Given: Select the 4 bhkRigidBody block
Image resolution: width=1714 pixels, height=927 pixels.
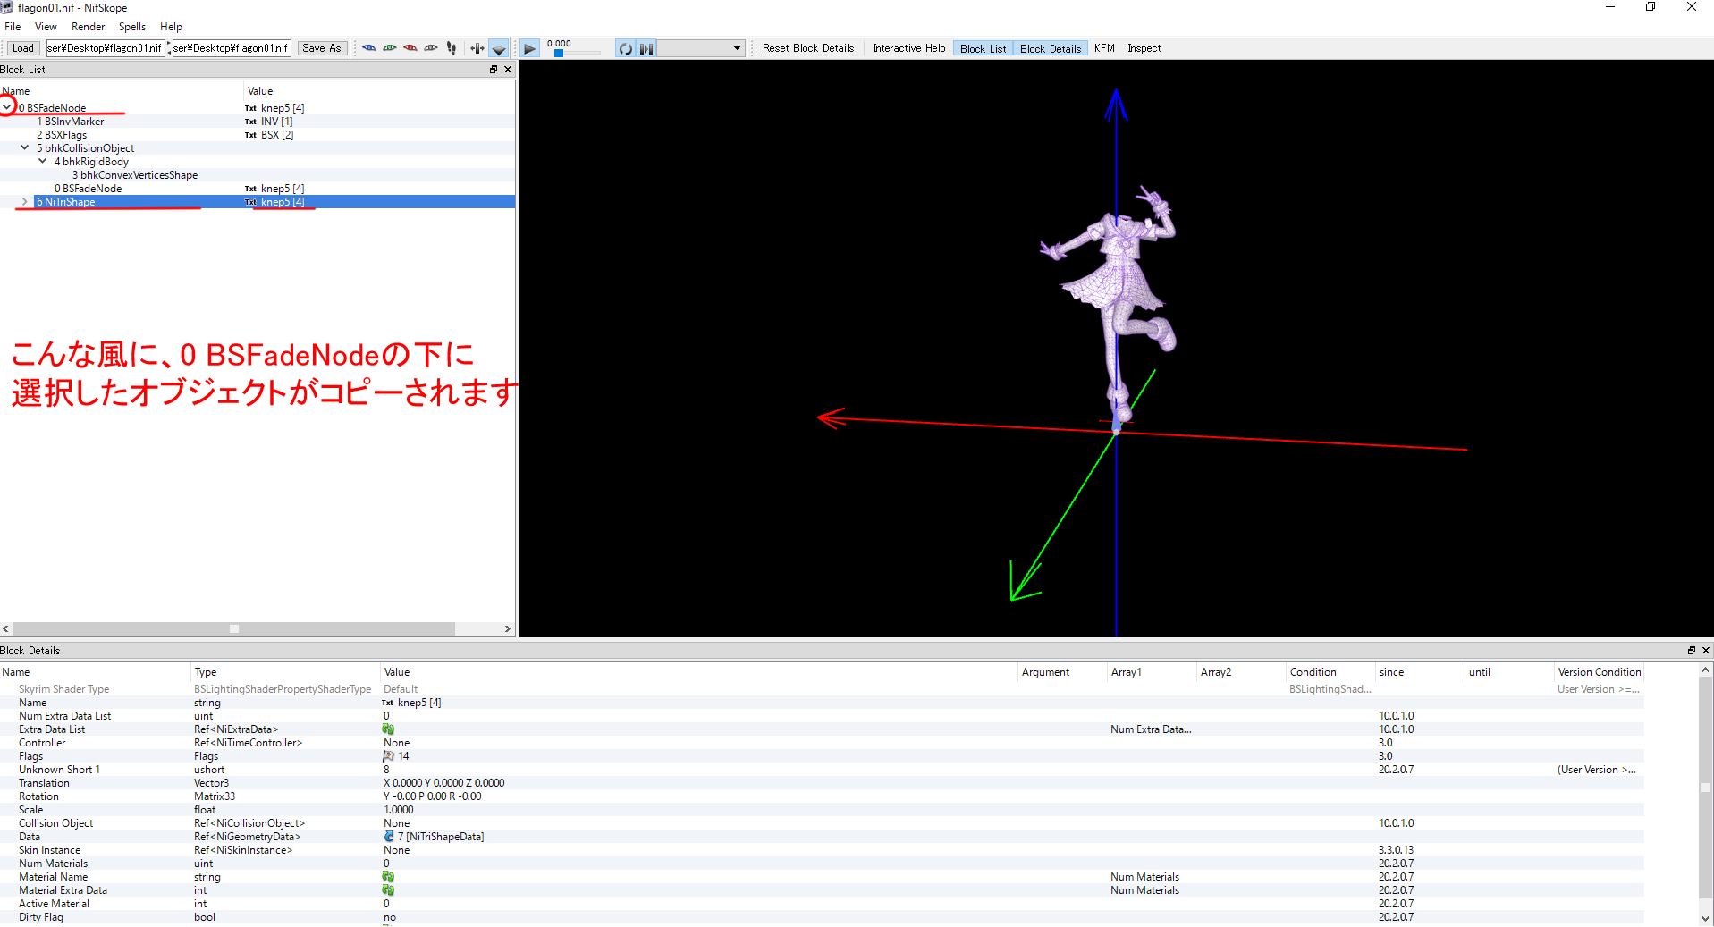Looking at the screenshot, I should pos(91,162).
